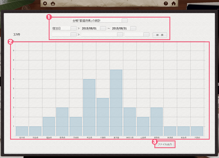Select the 長野県 bar in chart

click(x=157, y=122)
